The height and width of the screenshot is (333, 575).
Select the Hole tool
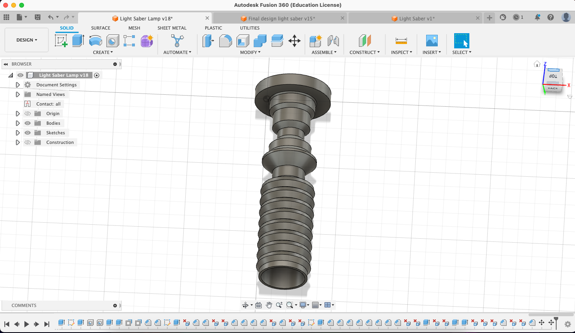coord(112,41)
